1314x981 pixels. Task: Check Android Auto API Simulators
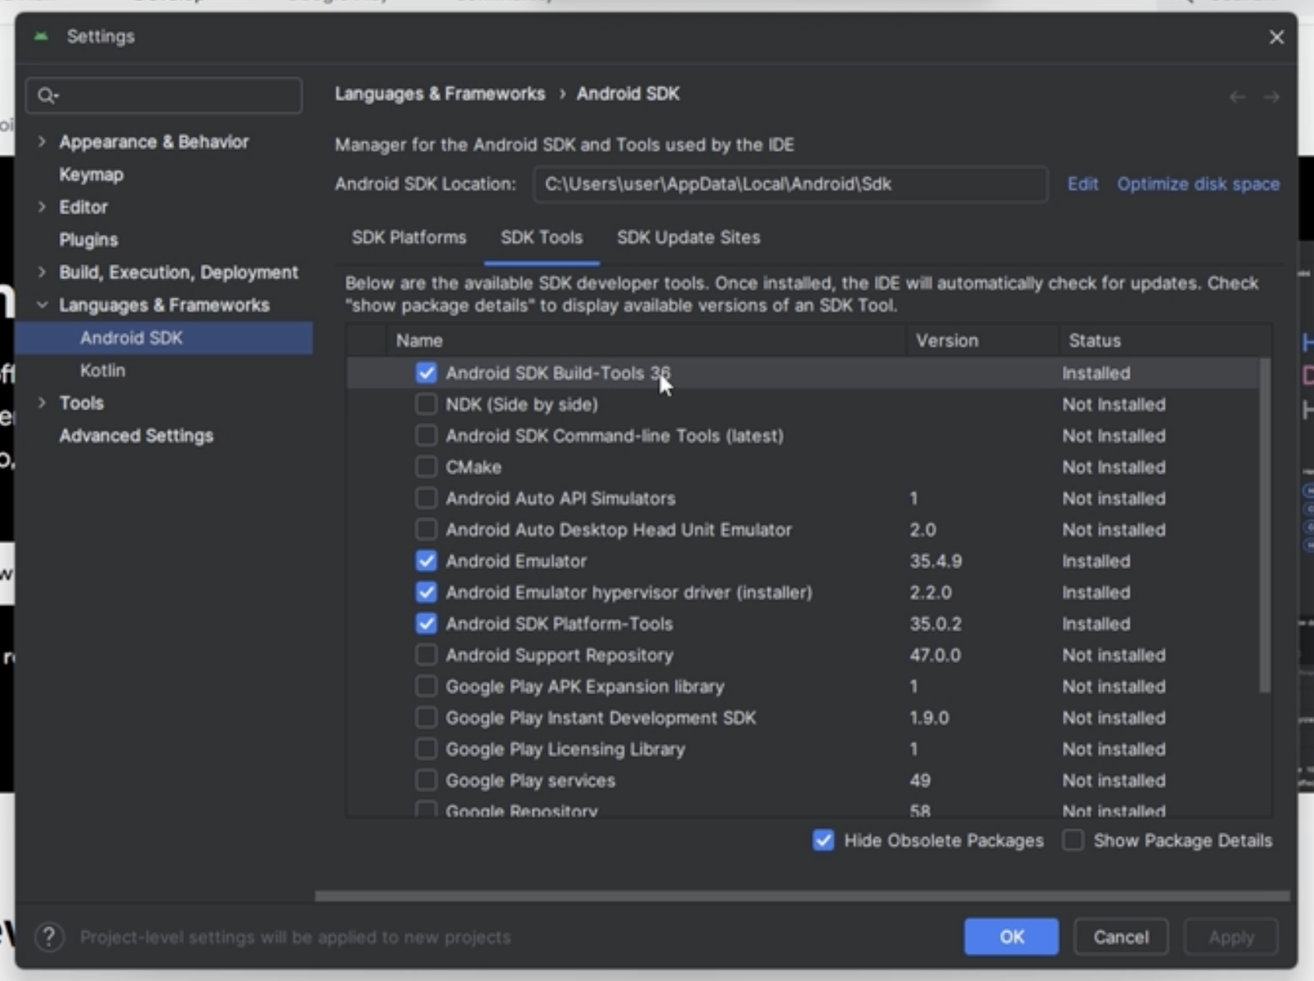(426, 498)
